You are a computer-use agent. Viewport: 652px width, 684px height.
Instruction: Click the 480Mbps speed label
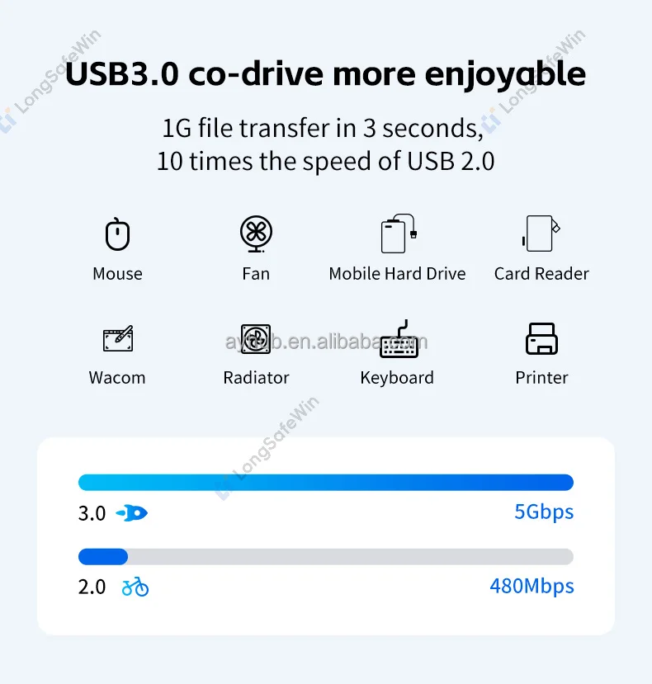pos(532,587)
